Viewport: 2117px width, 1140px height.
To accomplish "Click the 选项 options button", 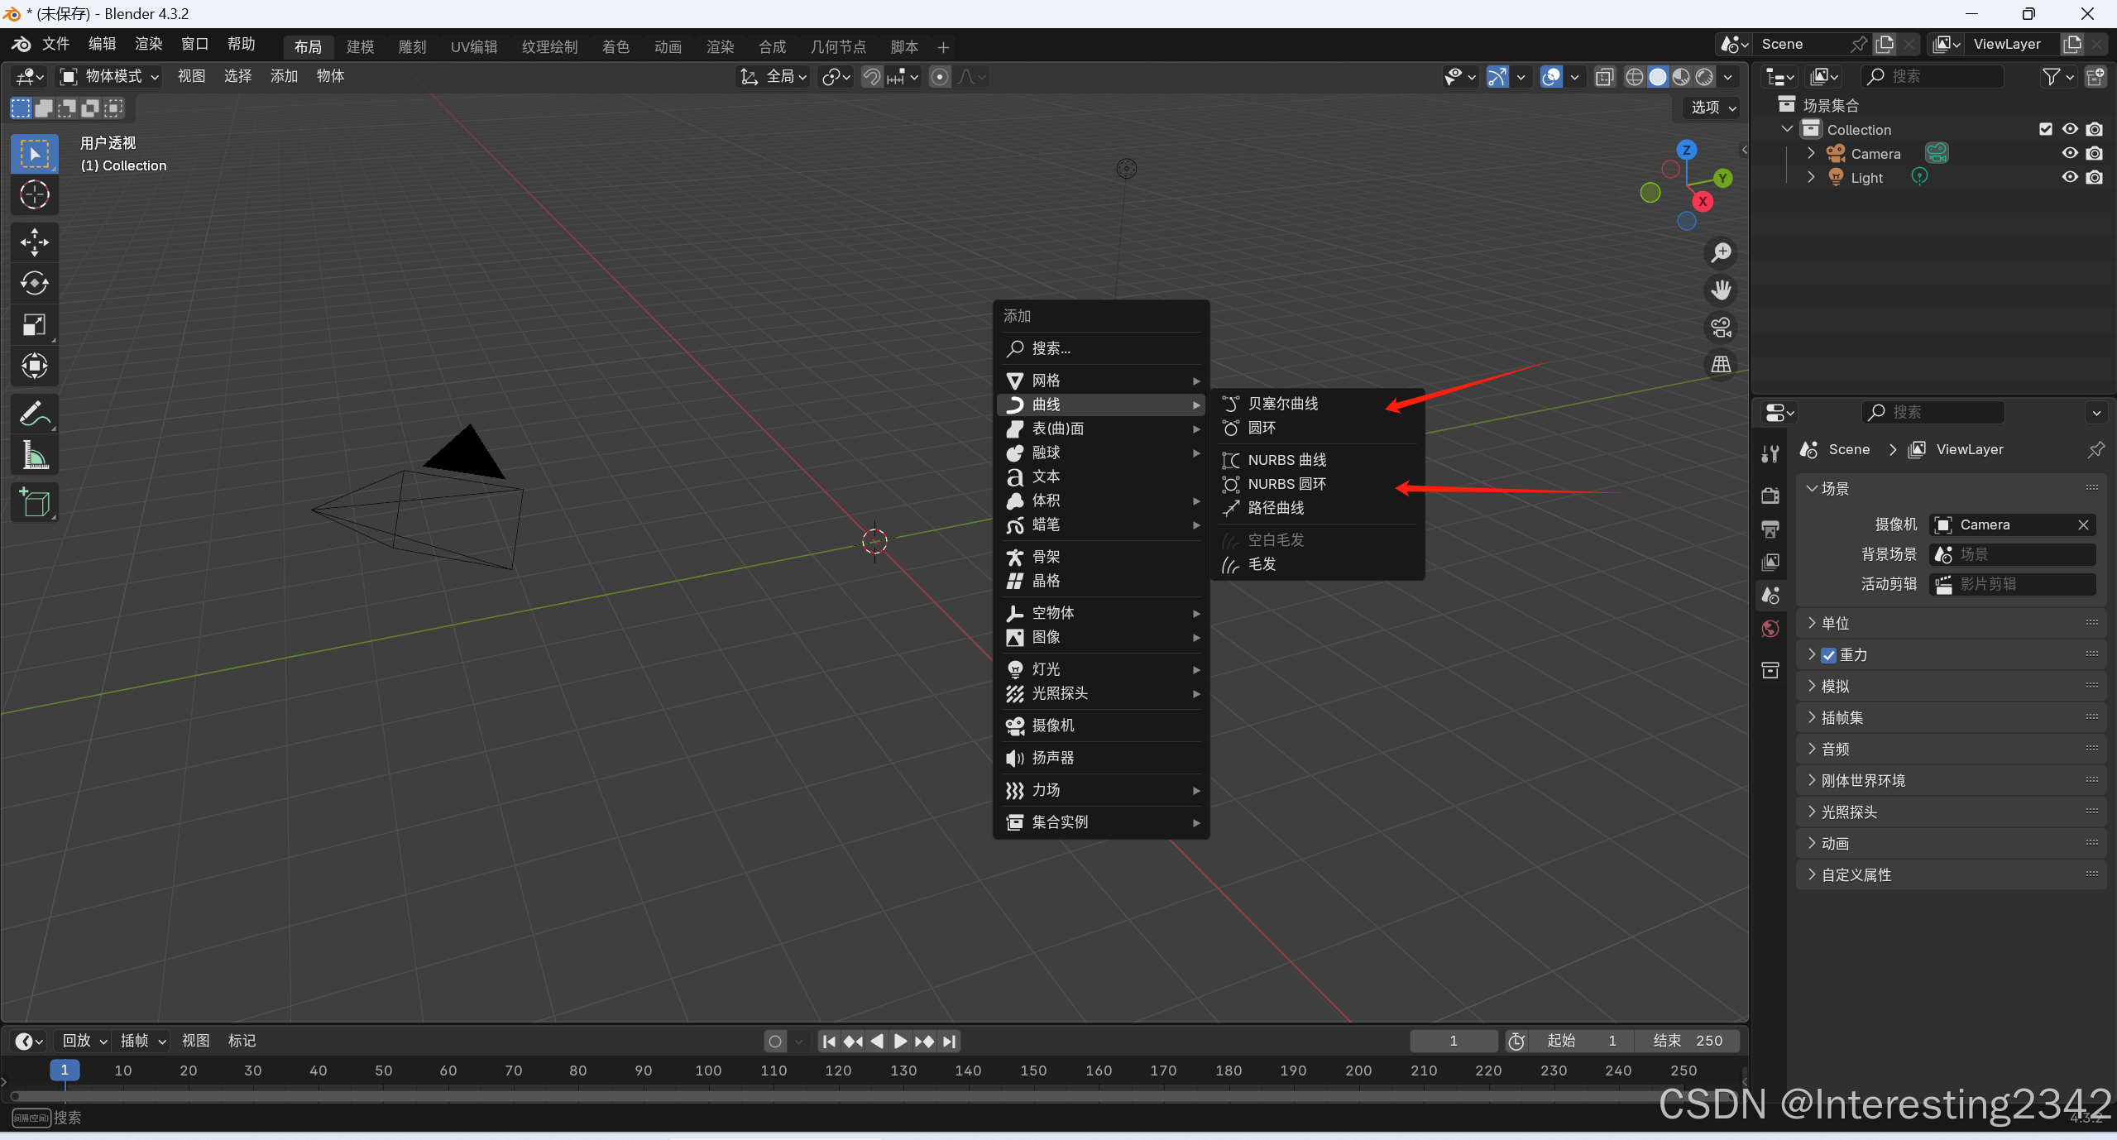I will 1712,108.
